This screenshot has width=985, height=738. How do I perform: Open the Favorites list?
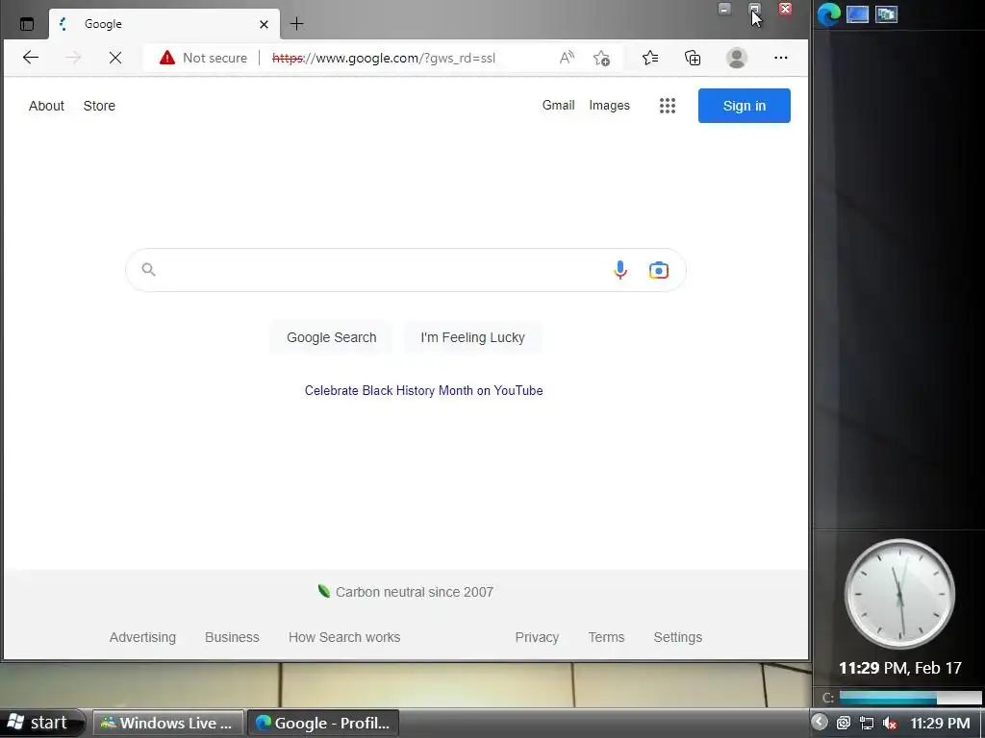[x=650, y=58]
